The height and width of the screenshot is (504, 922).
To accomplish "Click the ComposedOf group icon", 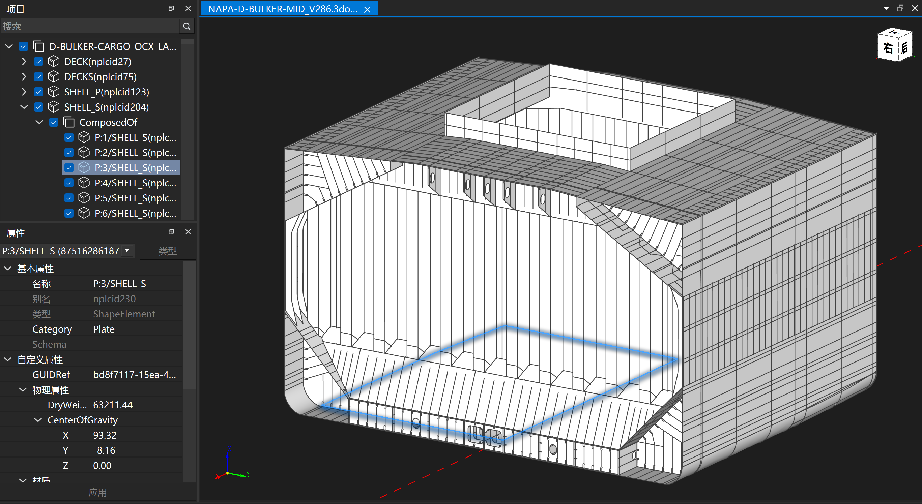I will (x=69, y=122).
